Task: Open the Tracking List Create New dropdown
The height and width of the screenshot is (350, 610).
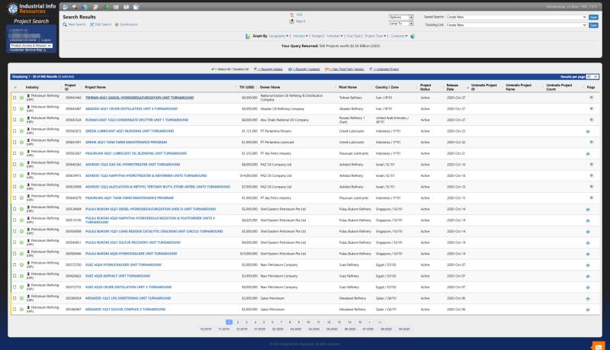Action: point(516,25)
